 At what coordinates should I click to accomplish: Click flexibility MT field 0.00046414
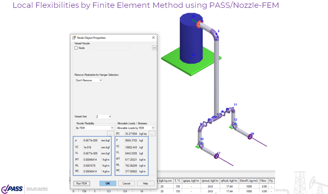[92, 160]
